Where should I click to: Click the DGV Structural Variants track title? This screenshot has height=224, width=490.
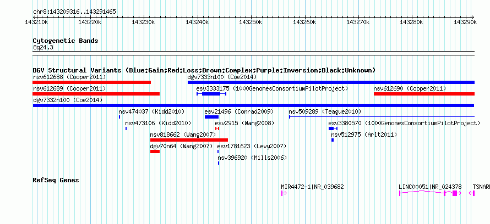(204, 70)
